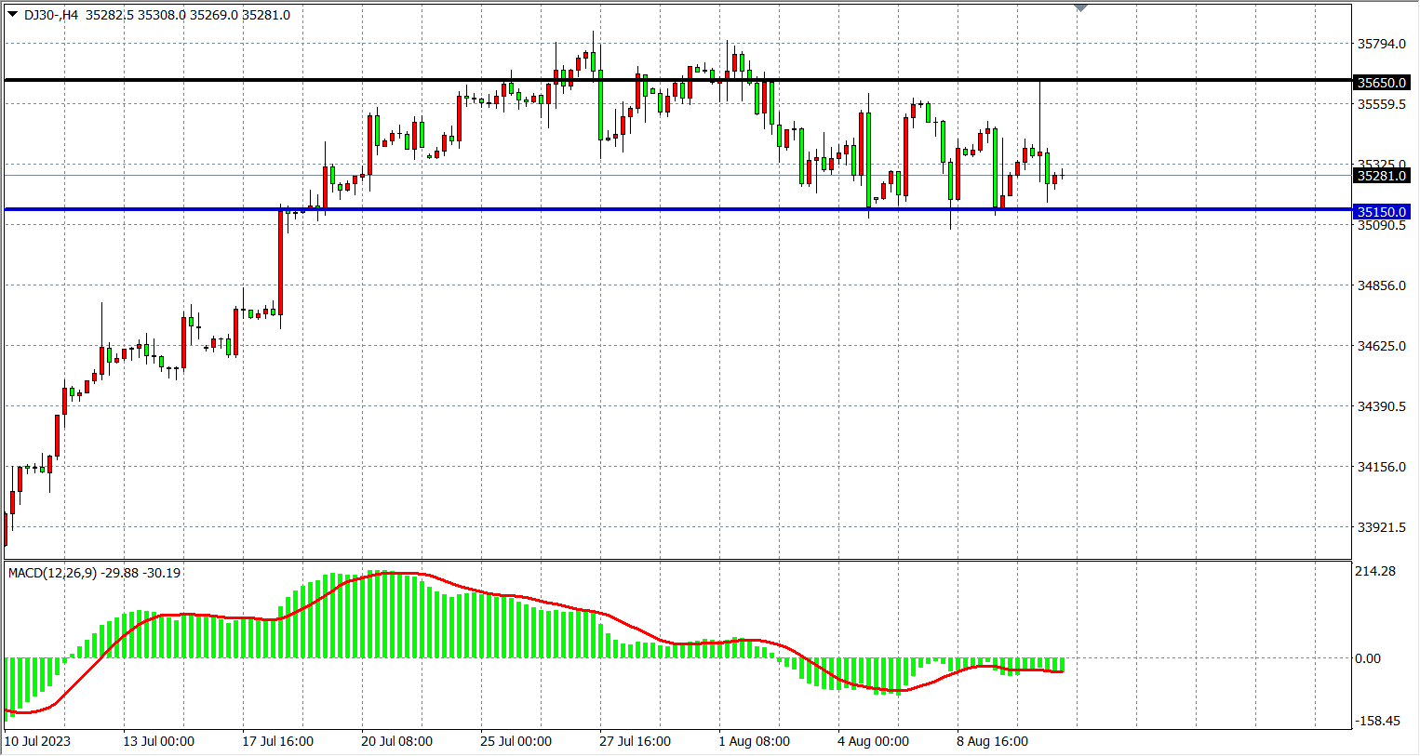Click the 1 Aug 08:00 time label

click(x=754, y=741)
